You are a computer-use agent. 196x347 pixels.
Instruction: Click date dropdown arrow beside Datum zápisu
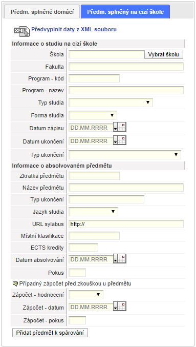coord(115,127)
